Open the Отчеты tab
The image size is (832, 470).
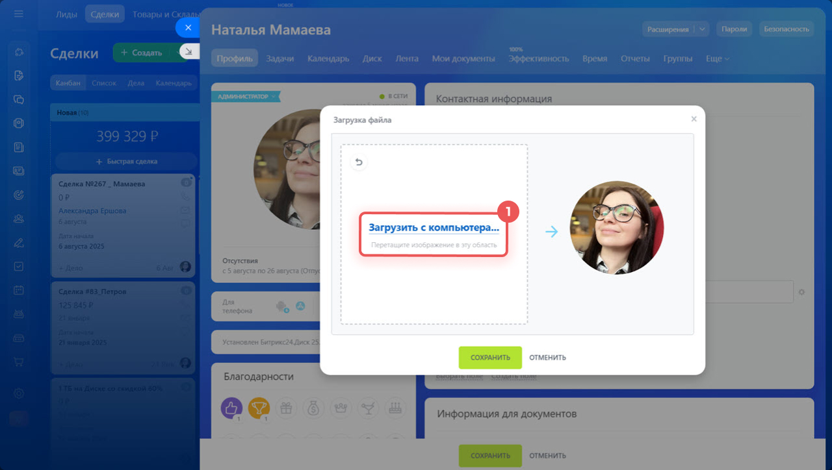pyautogui.click(x=635, y=58)
